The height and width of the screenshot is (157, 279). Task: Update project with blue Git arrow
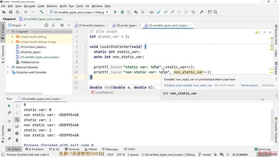pyautogui.click(x=159, y=12)
